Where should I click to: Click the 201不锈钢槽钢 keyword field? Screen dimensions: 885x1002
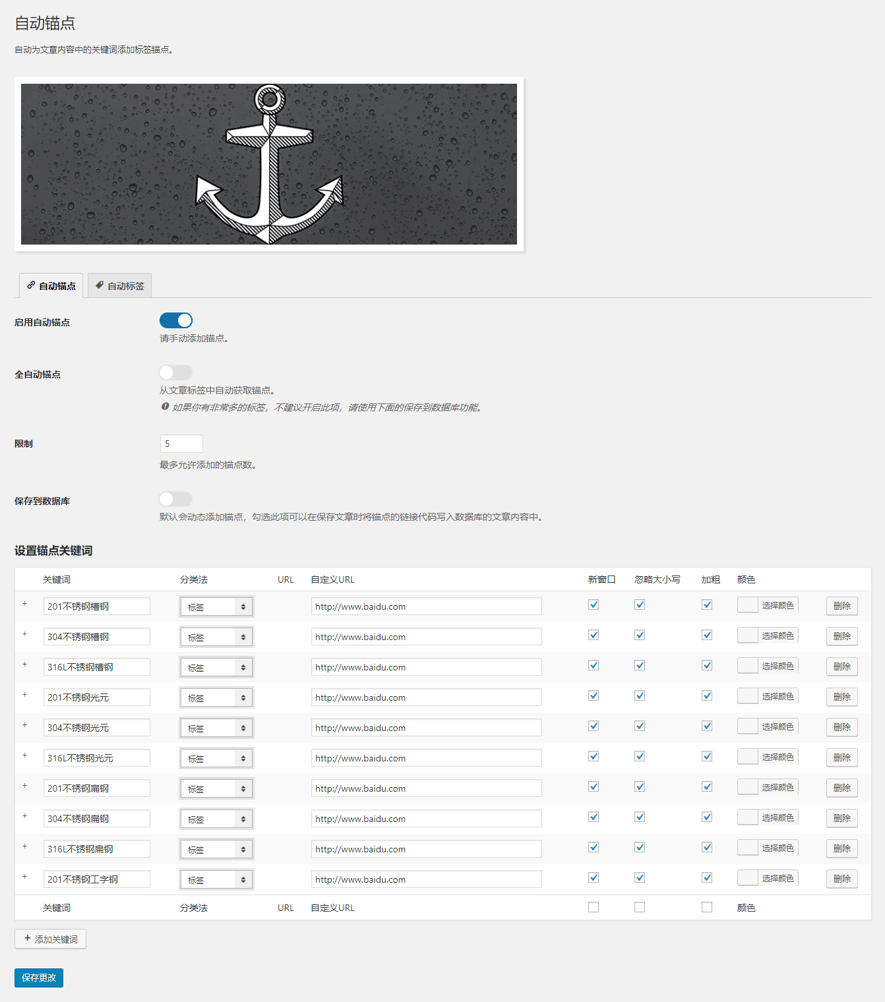[97, 606]
